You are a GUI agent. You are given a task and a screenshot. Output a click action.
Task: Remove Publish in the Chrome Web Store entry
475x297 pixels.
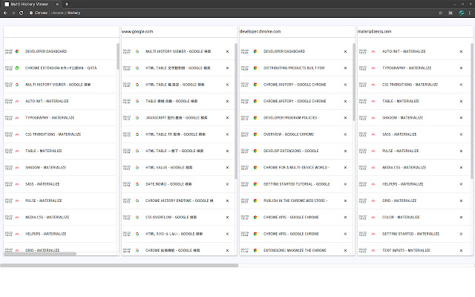point(345,200)
